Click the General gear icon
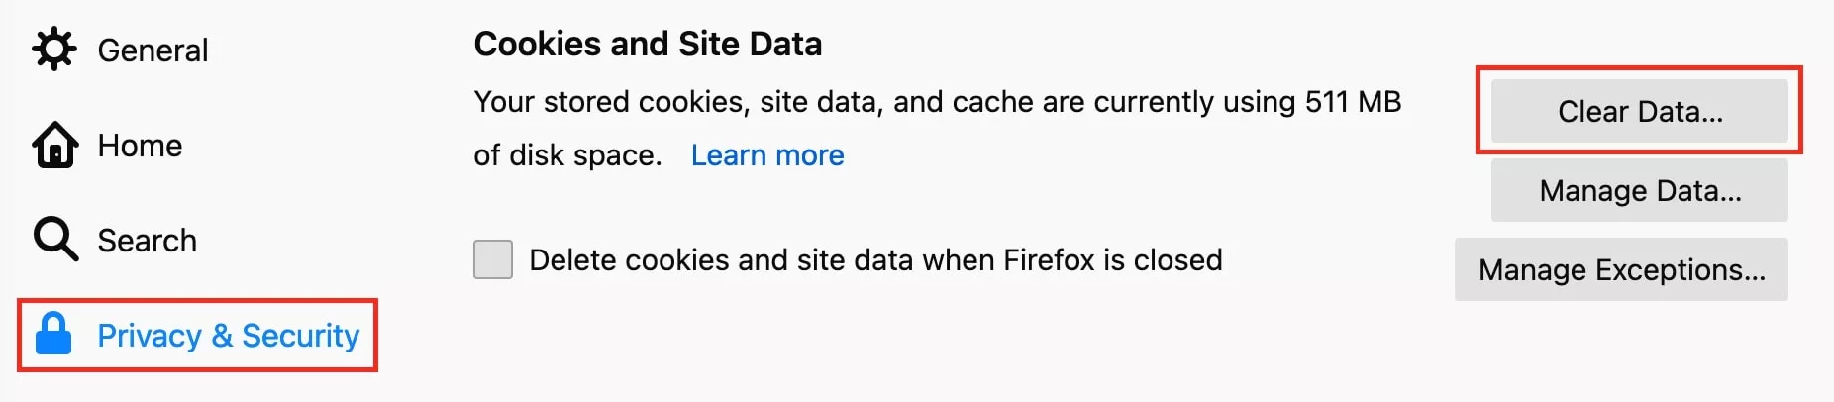1834x402 pixels. click(x=53, y=50)
